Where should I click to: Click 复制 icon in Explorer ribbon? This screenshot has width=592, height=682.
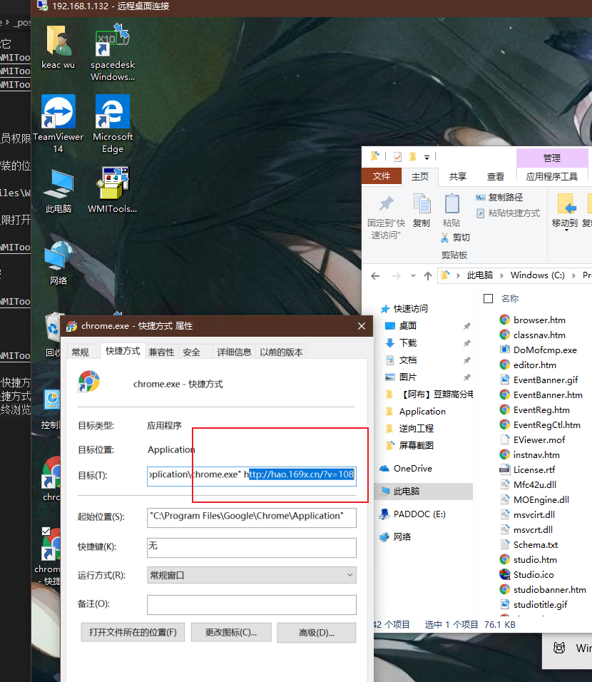422,203
